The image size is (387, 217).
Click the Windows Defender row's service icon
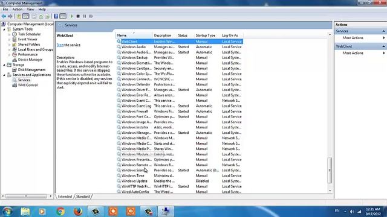tap(119, 84)
